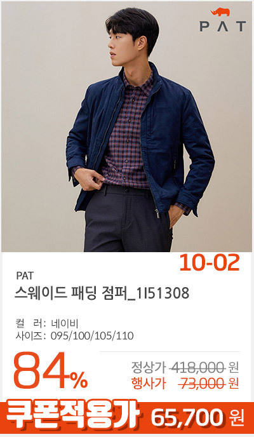Click the 사이즈 label
Image resolution: width=254 pixels, height=437 pixels.
pyautogui.click(x=30, y=336)
